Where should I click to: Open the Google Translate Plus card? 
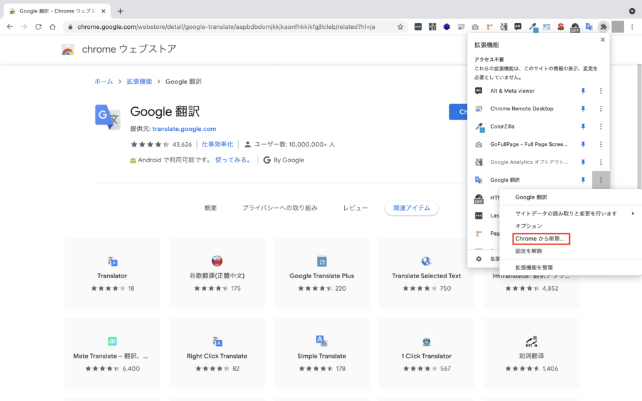pyautogui.click(x=322, y=273)
